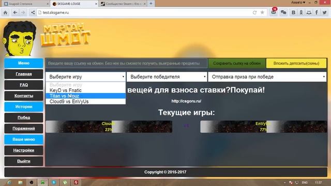
Task: Bookmark the page with the star icon
Action: coord(262,12)
